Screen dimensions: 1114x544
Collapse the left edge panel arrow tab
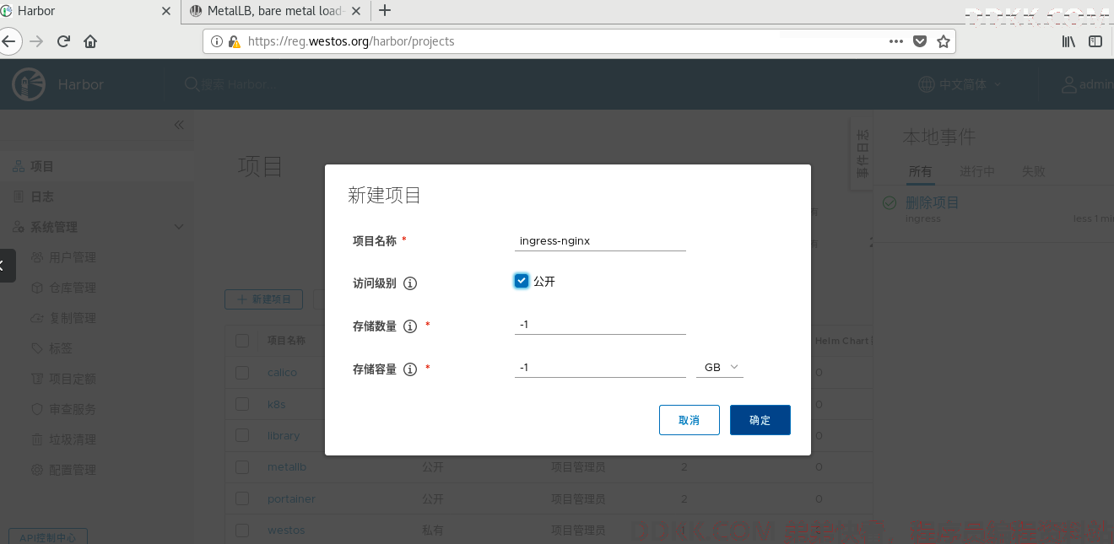[x=7, y=266]
